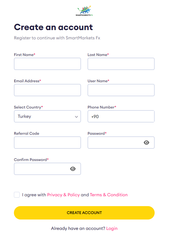Screen dimensions: 171x237
Task: Click the 'I agree with' label text
Action: tap(34, 195)
